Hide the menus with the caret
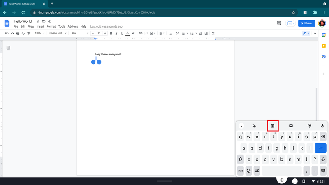The width and height of the screenshot is (329, 185). click(x=315, y=33)
